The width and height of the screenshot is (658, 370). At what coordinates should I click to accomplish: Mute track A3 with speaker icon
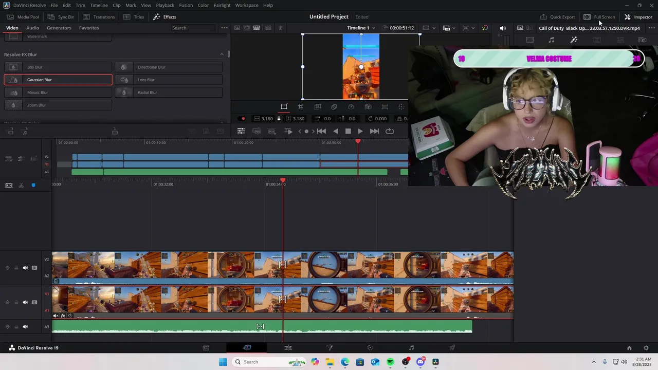pyautogui.click(x=25, y=327)
